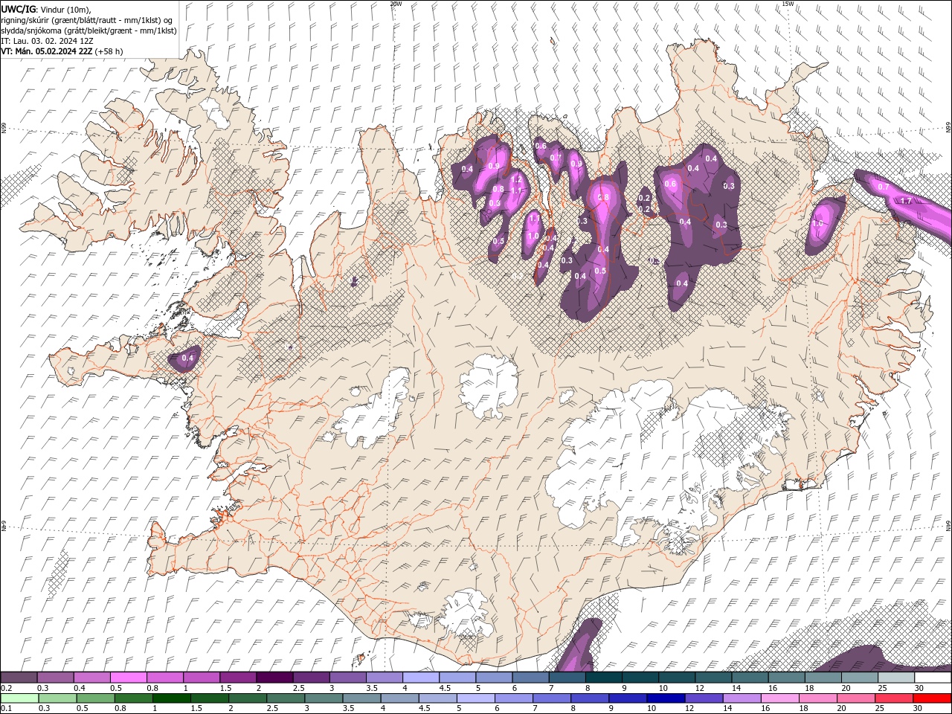Click the '20W' longitude label
The image size is (952, 714).
tap(396, 4)
